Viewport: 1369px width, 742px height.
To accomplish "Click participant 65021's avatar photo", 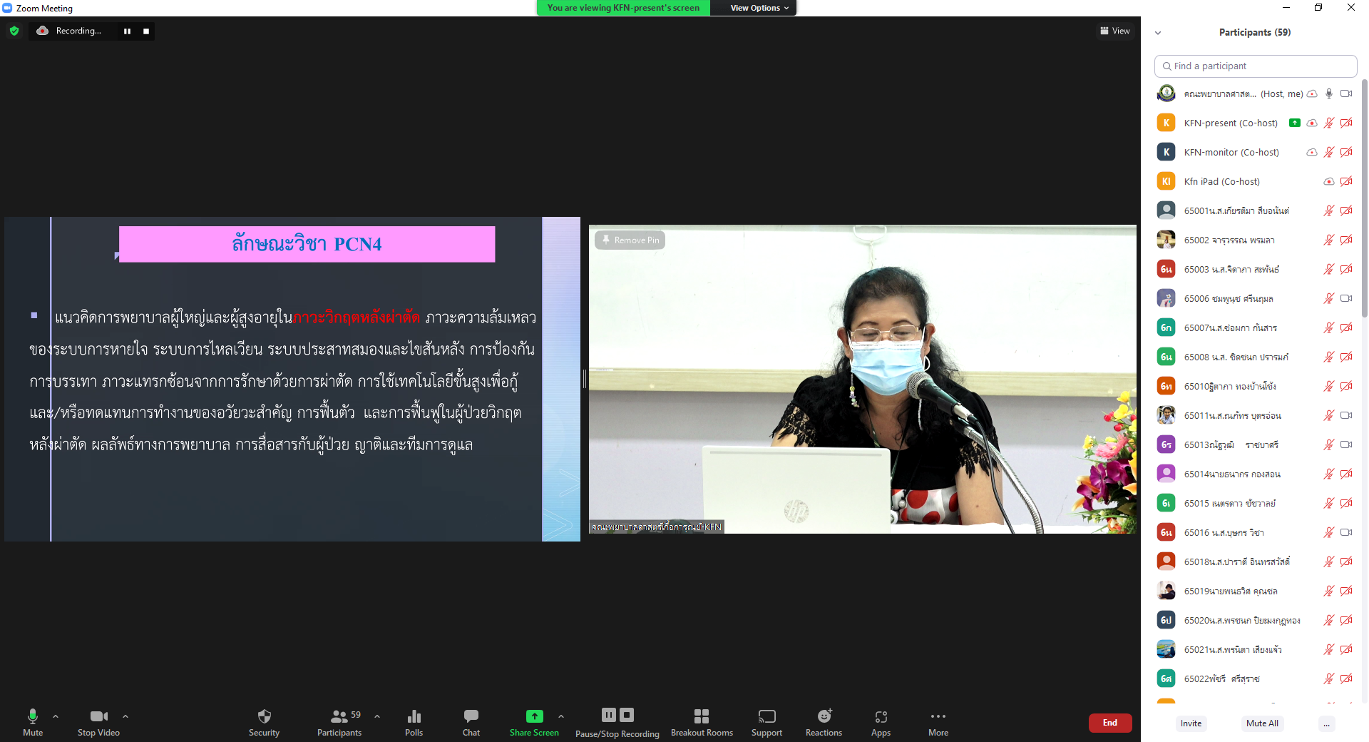I will (x=1166, y=649).
